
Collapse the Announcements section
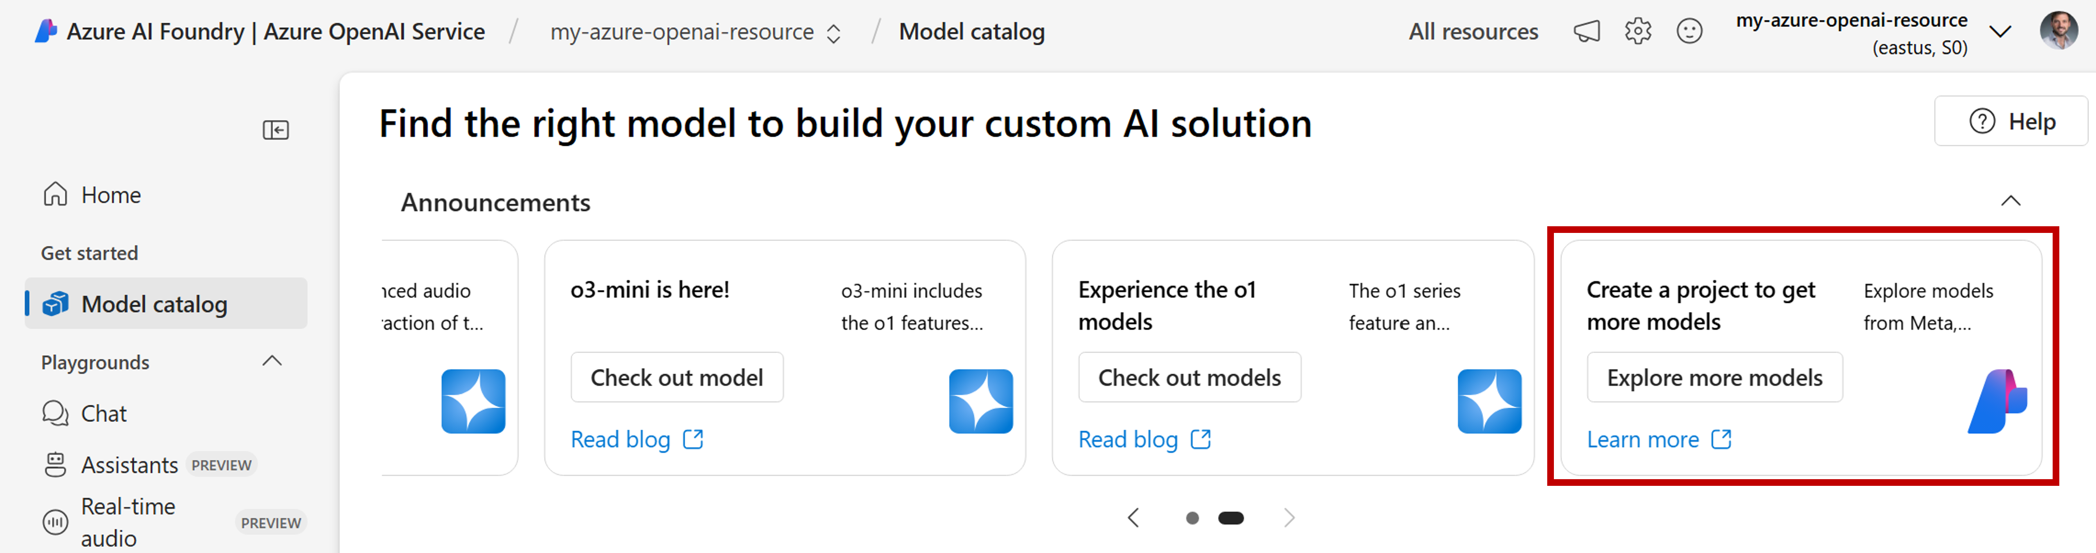(x=2011, y=201)
